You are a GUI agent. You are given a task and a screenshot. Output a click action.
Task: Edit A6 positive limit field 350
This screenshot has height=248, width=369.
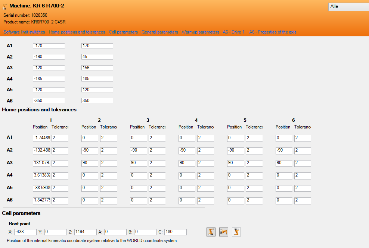(x=97, y=101)
